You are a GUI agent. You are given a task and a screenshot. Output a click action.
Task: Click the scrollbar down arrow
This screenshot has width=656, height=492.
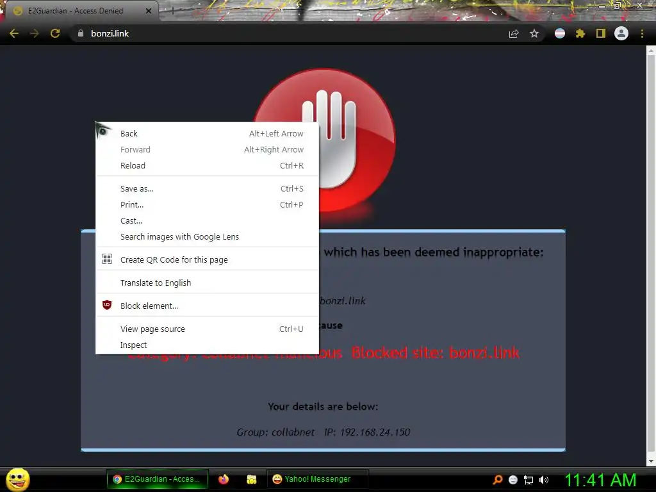[x=651, y=461]
